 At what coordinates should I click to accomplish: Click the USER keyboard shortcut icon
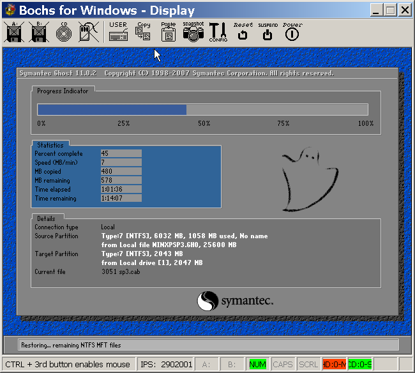tap(118, 31)
